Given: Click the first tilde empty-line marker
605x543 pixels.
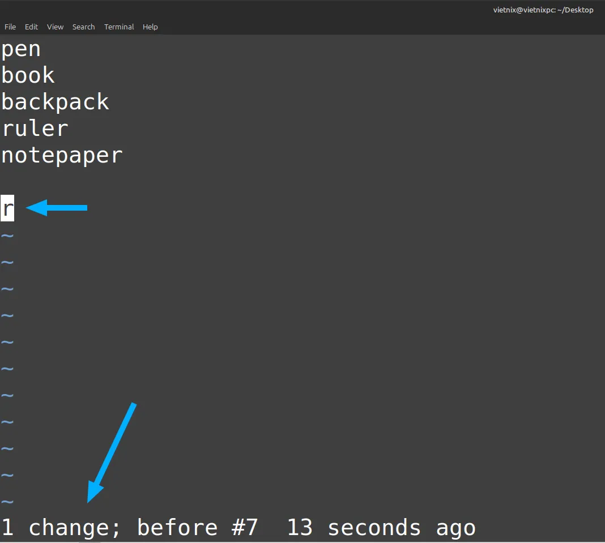Looking at the screenshot, I should click(x=7, y=235).
